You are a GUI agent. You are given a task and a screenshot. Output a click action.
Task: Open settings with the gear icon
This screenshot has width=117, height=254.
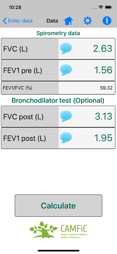pos(88,21)
